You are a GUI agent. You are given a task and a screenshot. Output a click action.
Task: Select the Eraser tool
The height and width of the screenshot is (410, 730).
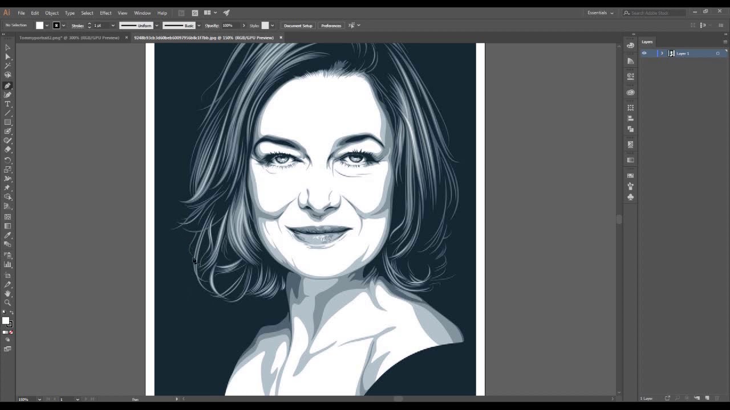click(x=7, y=149)
